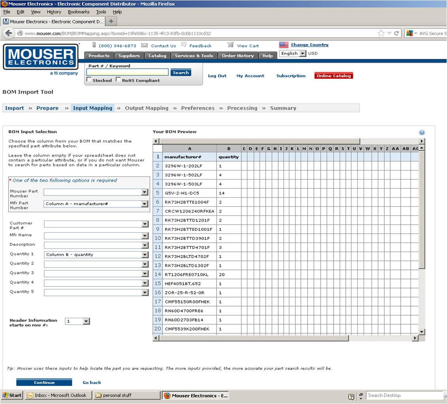Viewport: 447px width, 404px height.
Task: Click the preview vertical scrollbar down arrow
Action: pos(422,332)
